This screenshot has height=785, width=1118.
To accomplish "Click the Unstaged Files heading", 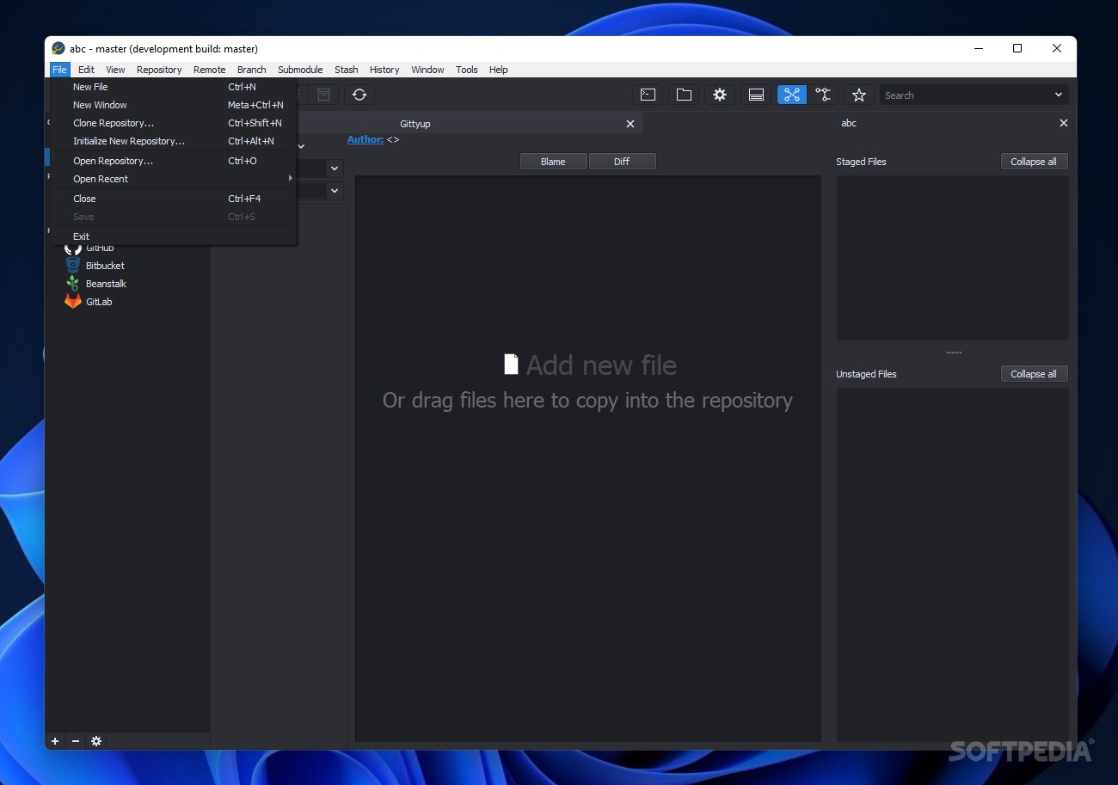I will [866, 374].
